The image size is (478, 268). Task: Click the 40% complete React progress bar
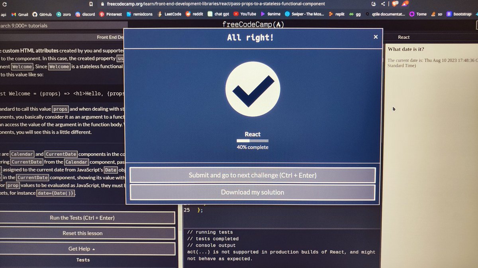pyautogui.click(x=253, y=140)
